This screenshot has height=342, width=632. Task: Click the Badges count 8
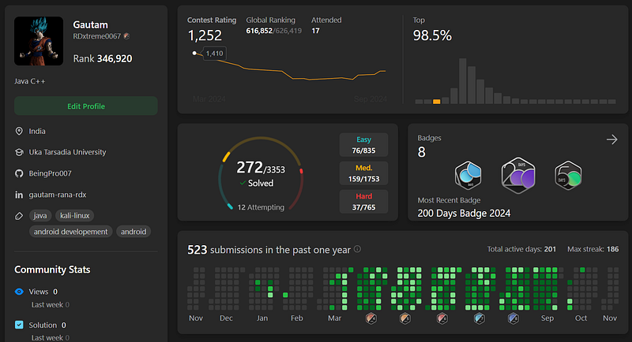(x=421, y=152)
